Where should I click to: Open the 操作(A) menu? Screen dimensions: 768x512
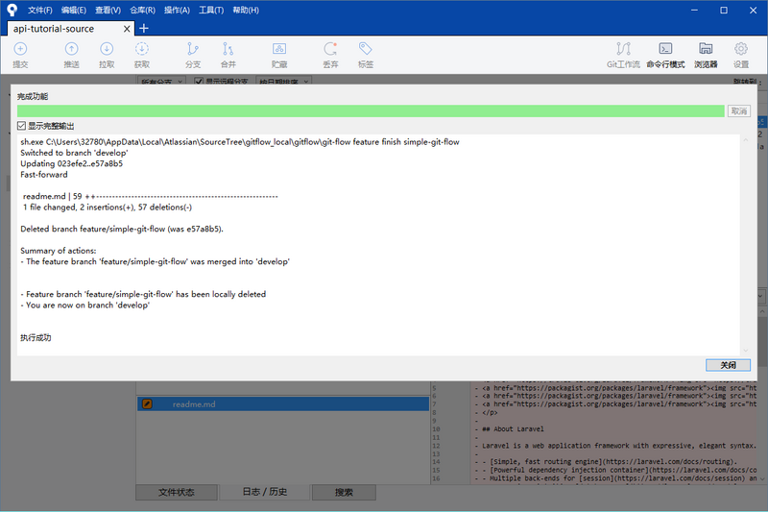(177, 11)
